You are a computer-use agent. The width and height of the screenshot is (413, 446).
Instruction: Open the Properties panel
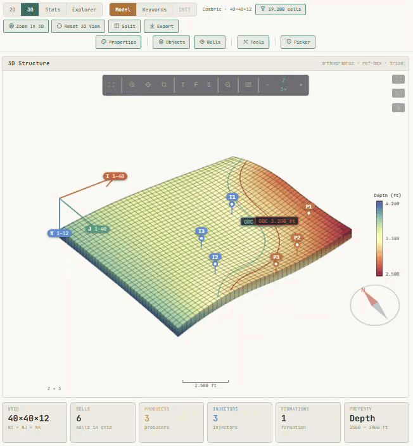[118, 42]
